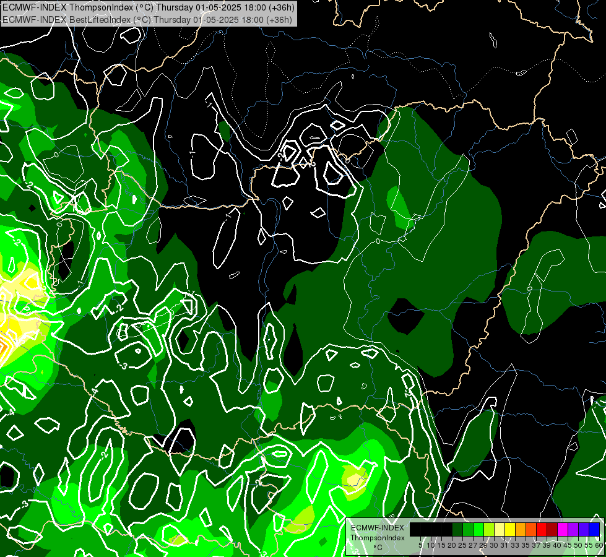The image size is (606, 557).
Task: Select the pale yellow 30–31 legend swatch
Action: (500, 529)
